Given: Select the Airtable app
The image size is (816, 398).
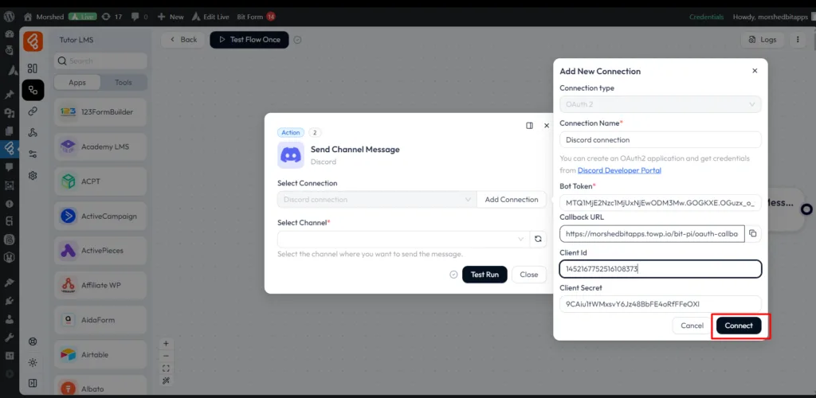Looking at the screenshot, I should (100, 354).
